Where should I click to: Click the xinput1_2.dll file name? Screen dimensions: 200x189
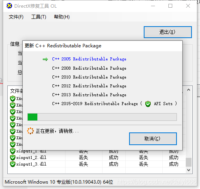(x=31, y=157)
